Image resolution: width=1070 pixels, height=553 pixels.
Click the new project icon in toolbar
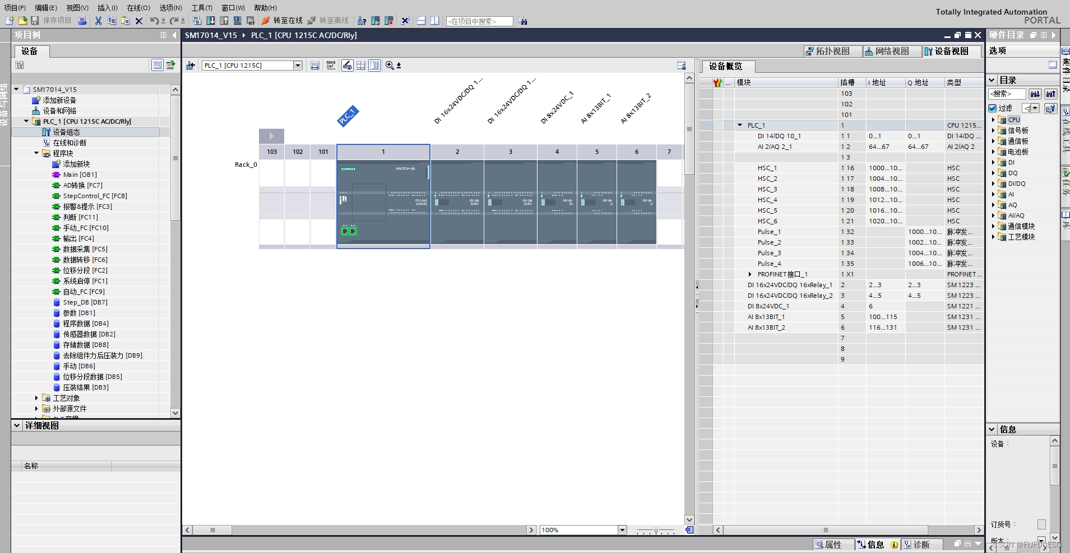pos(10,21)
